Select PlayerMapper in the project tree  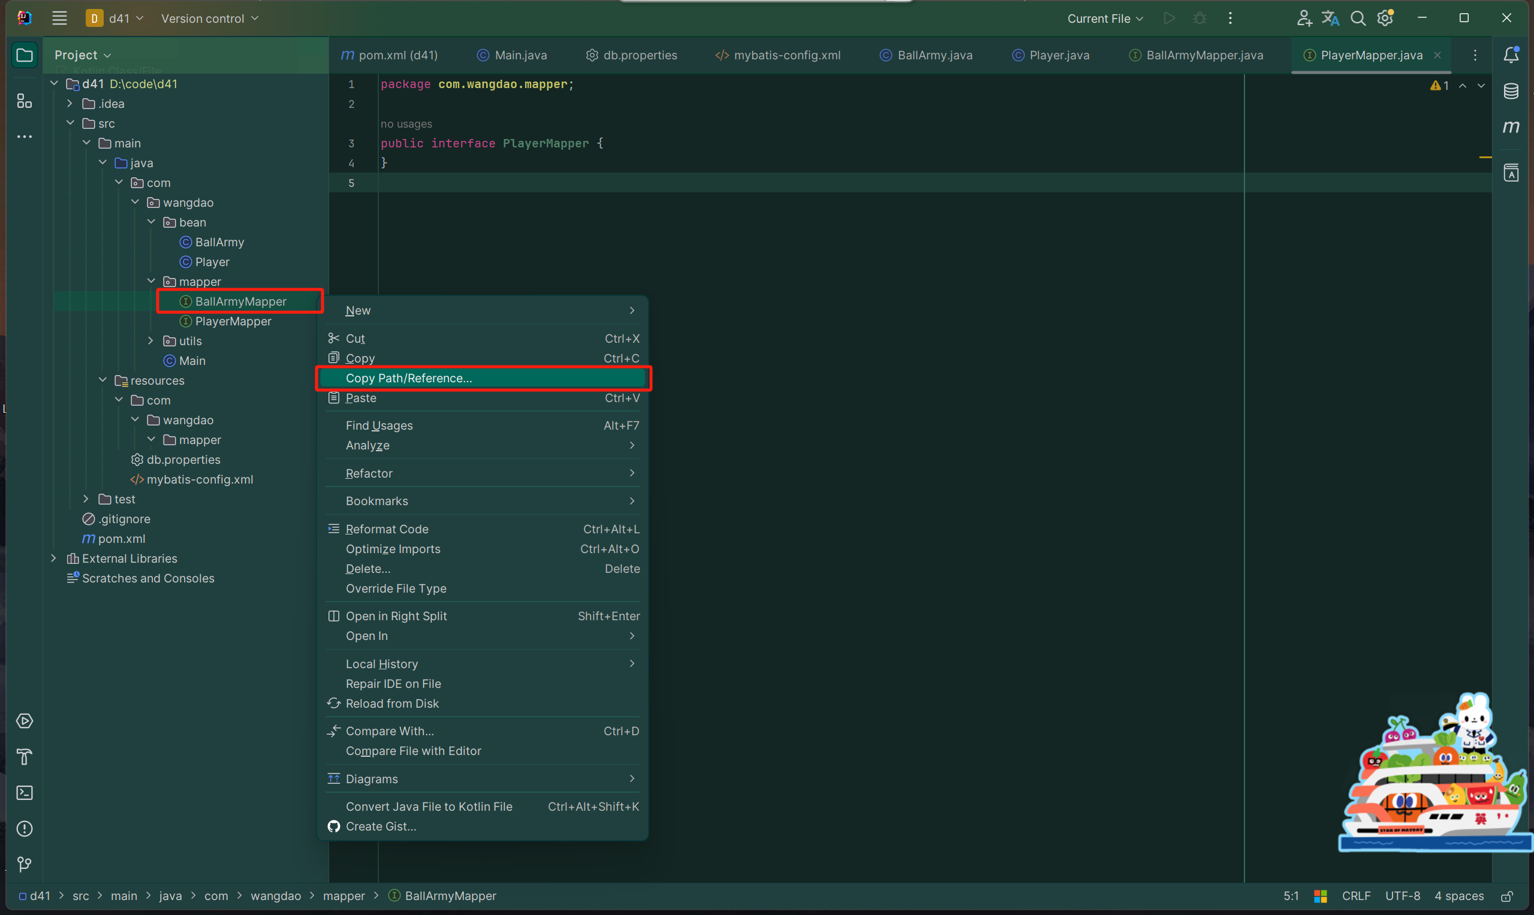[x=233, y=321]
